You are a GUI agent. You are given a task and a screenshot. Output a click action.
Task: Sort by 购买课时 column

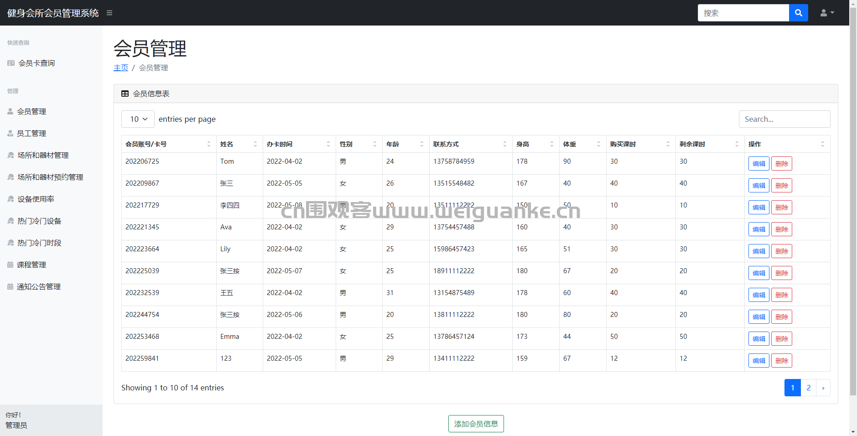coord(641,144)
